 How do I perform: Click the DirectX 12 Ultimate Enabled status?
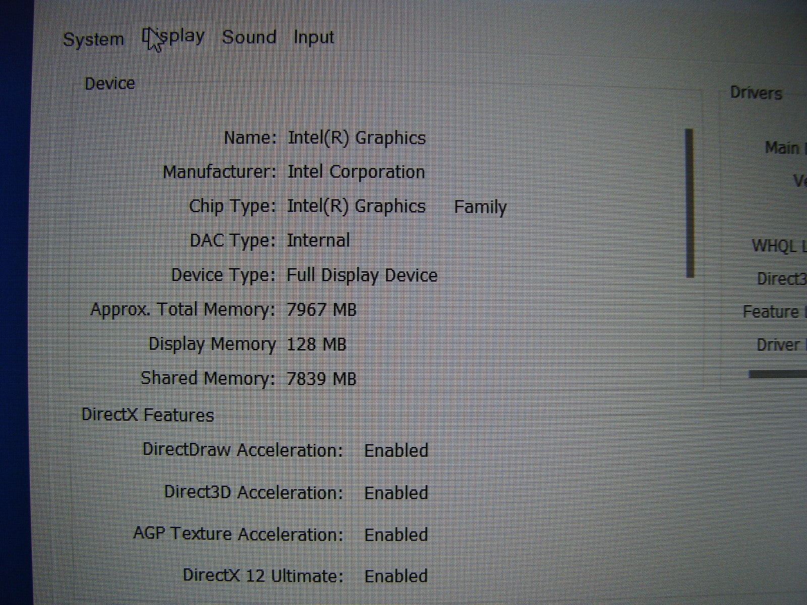tap(396, 576)
